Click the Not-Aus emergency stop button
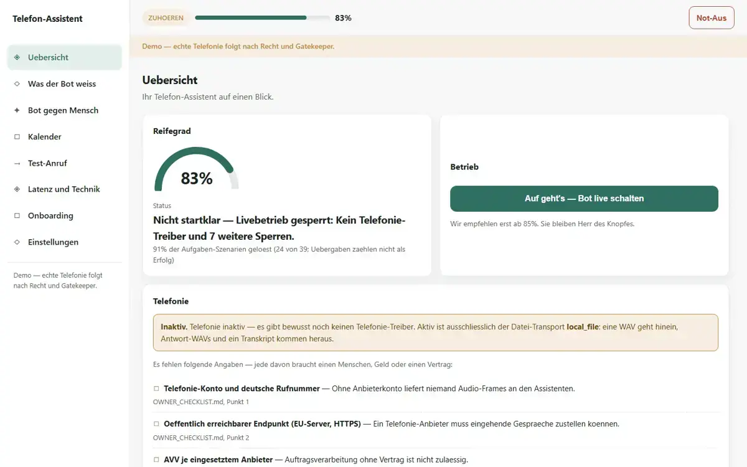The width and height of the screenshot is (747, 467). pyautogui.click(x=711, y=18)
